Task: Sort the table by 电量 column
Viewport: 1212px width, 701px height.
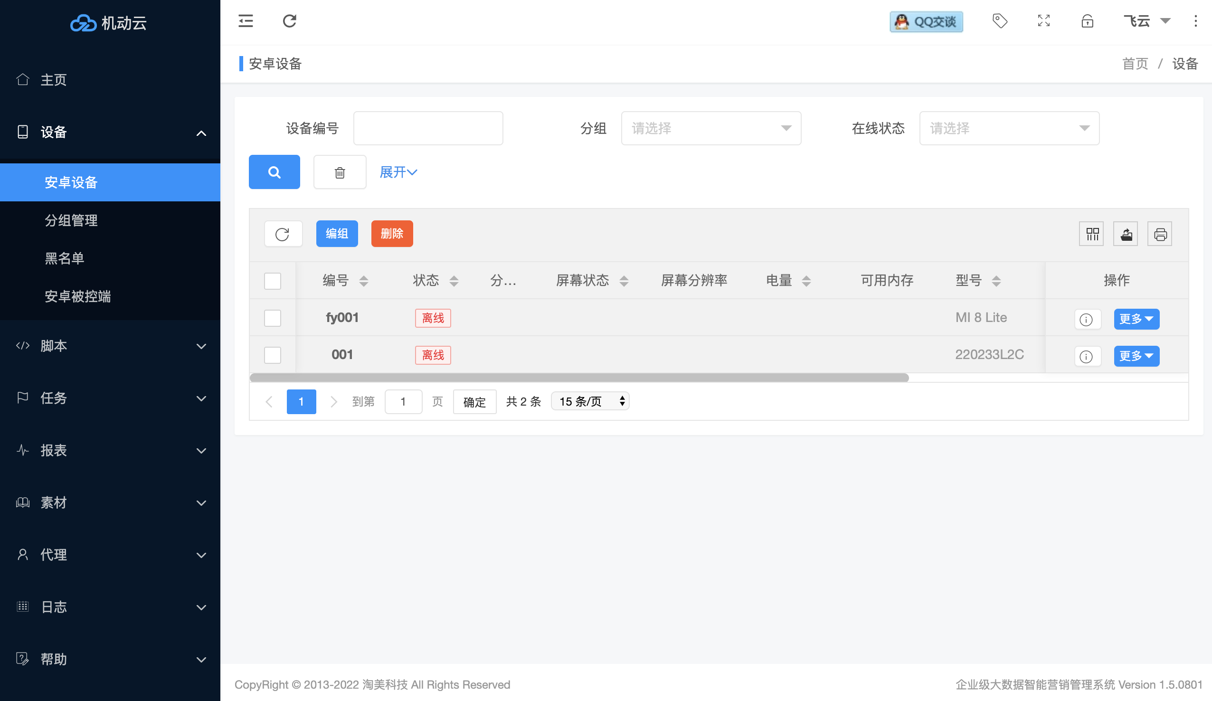Action: [806, 281]
